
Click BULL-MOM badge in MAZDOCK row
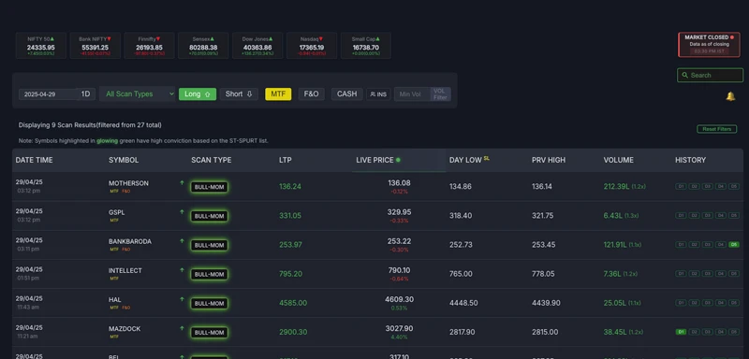tap(209, 332)
